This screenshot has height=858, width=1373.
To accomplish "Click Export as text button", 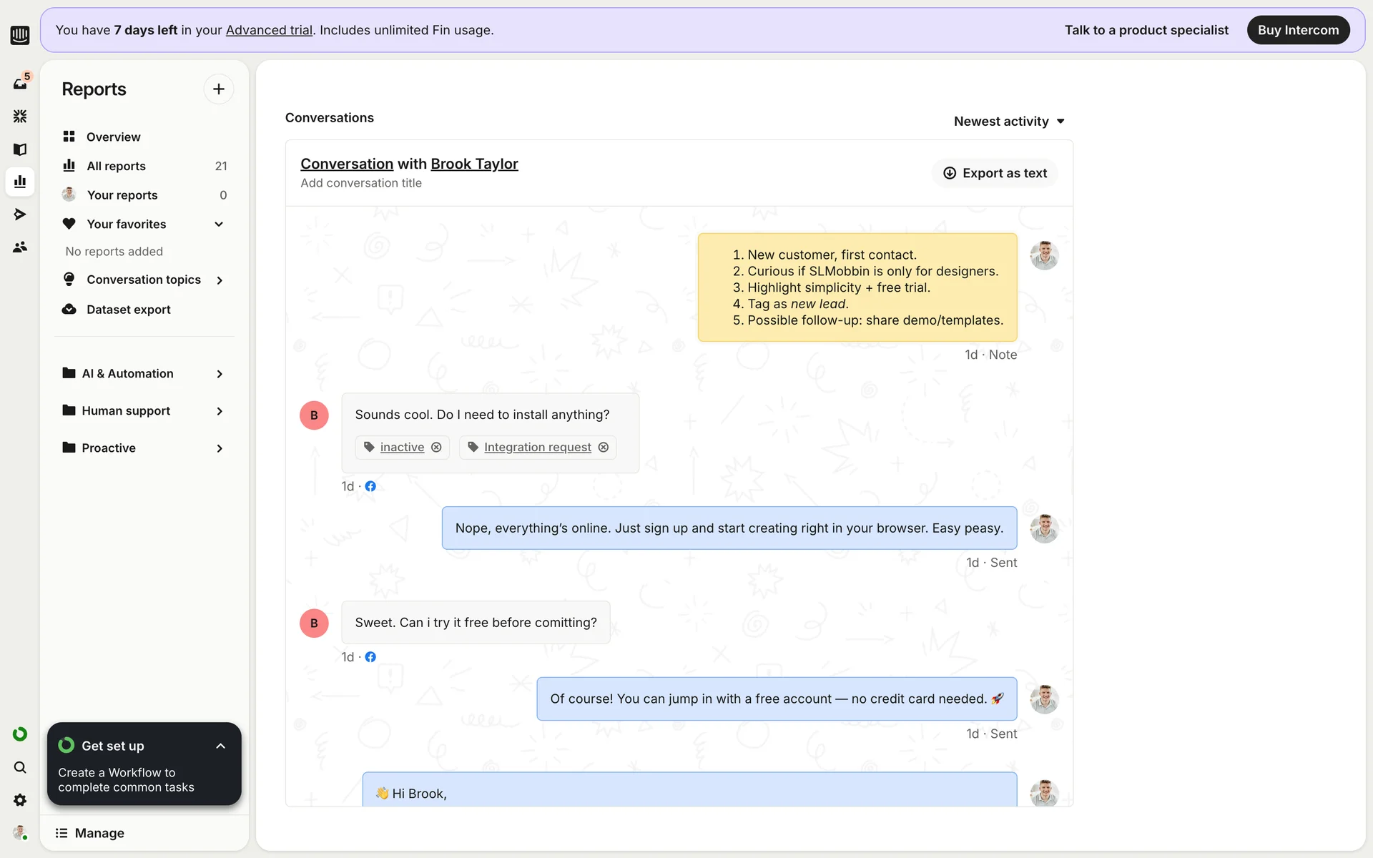I will pyautogui.click(x=995, y=173).
